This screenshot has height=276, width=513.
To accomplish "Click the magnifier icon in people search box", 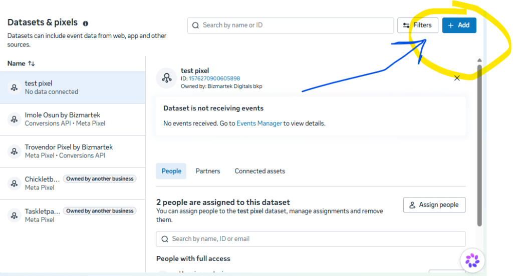I will (x=165, y=239).
